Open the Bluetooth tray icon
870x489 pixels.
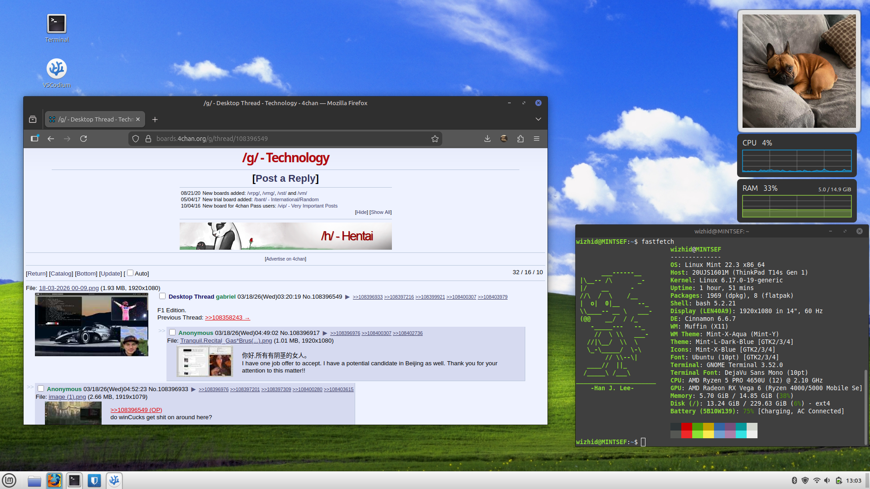(794, 480)
